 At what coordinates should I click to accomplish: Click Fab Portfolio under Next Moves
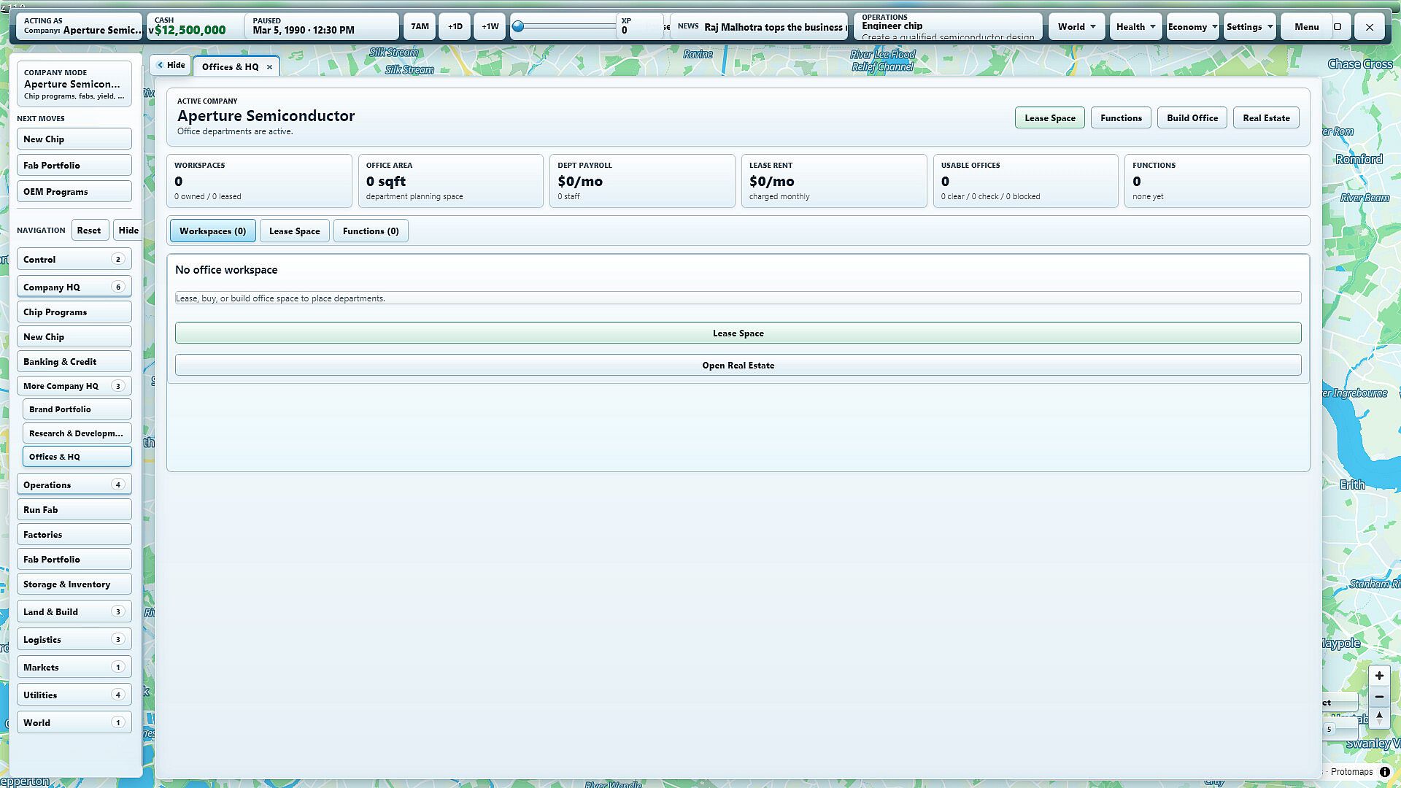click(x=74, y=166)
